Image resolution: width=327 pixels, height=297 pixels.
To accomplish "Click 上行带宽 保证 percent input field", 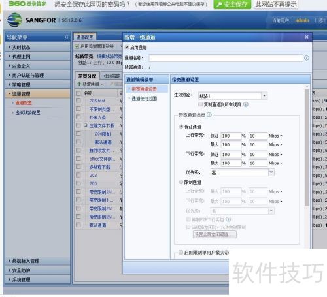I will 231,136.
